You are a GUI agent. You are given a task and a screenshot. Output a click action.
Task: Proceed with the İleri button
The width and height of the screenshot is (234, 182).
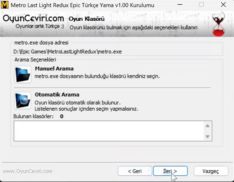point(170,171)
